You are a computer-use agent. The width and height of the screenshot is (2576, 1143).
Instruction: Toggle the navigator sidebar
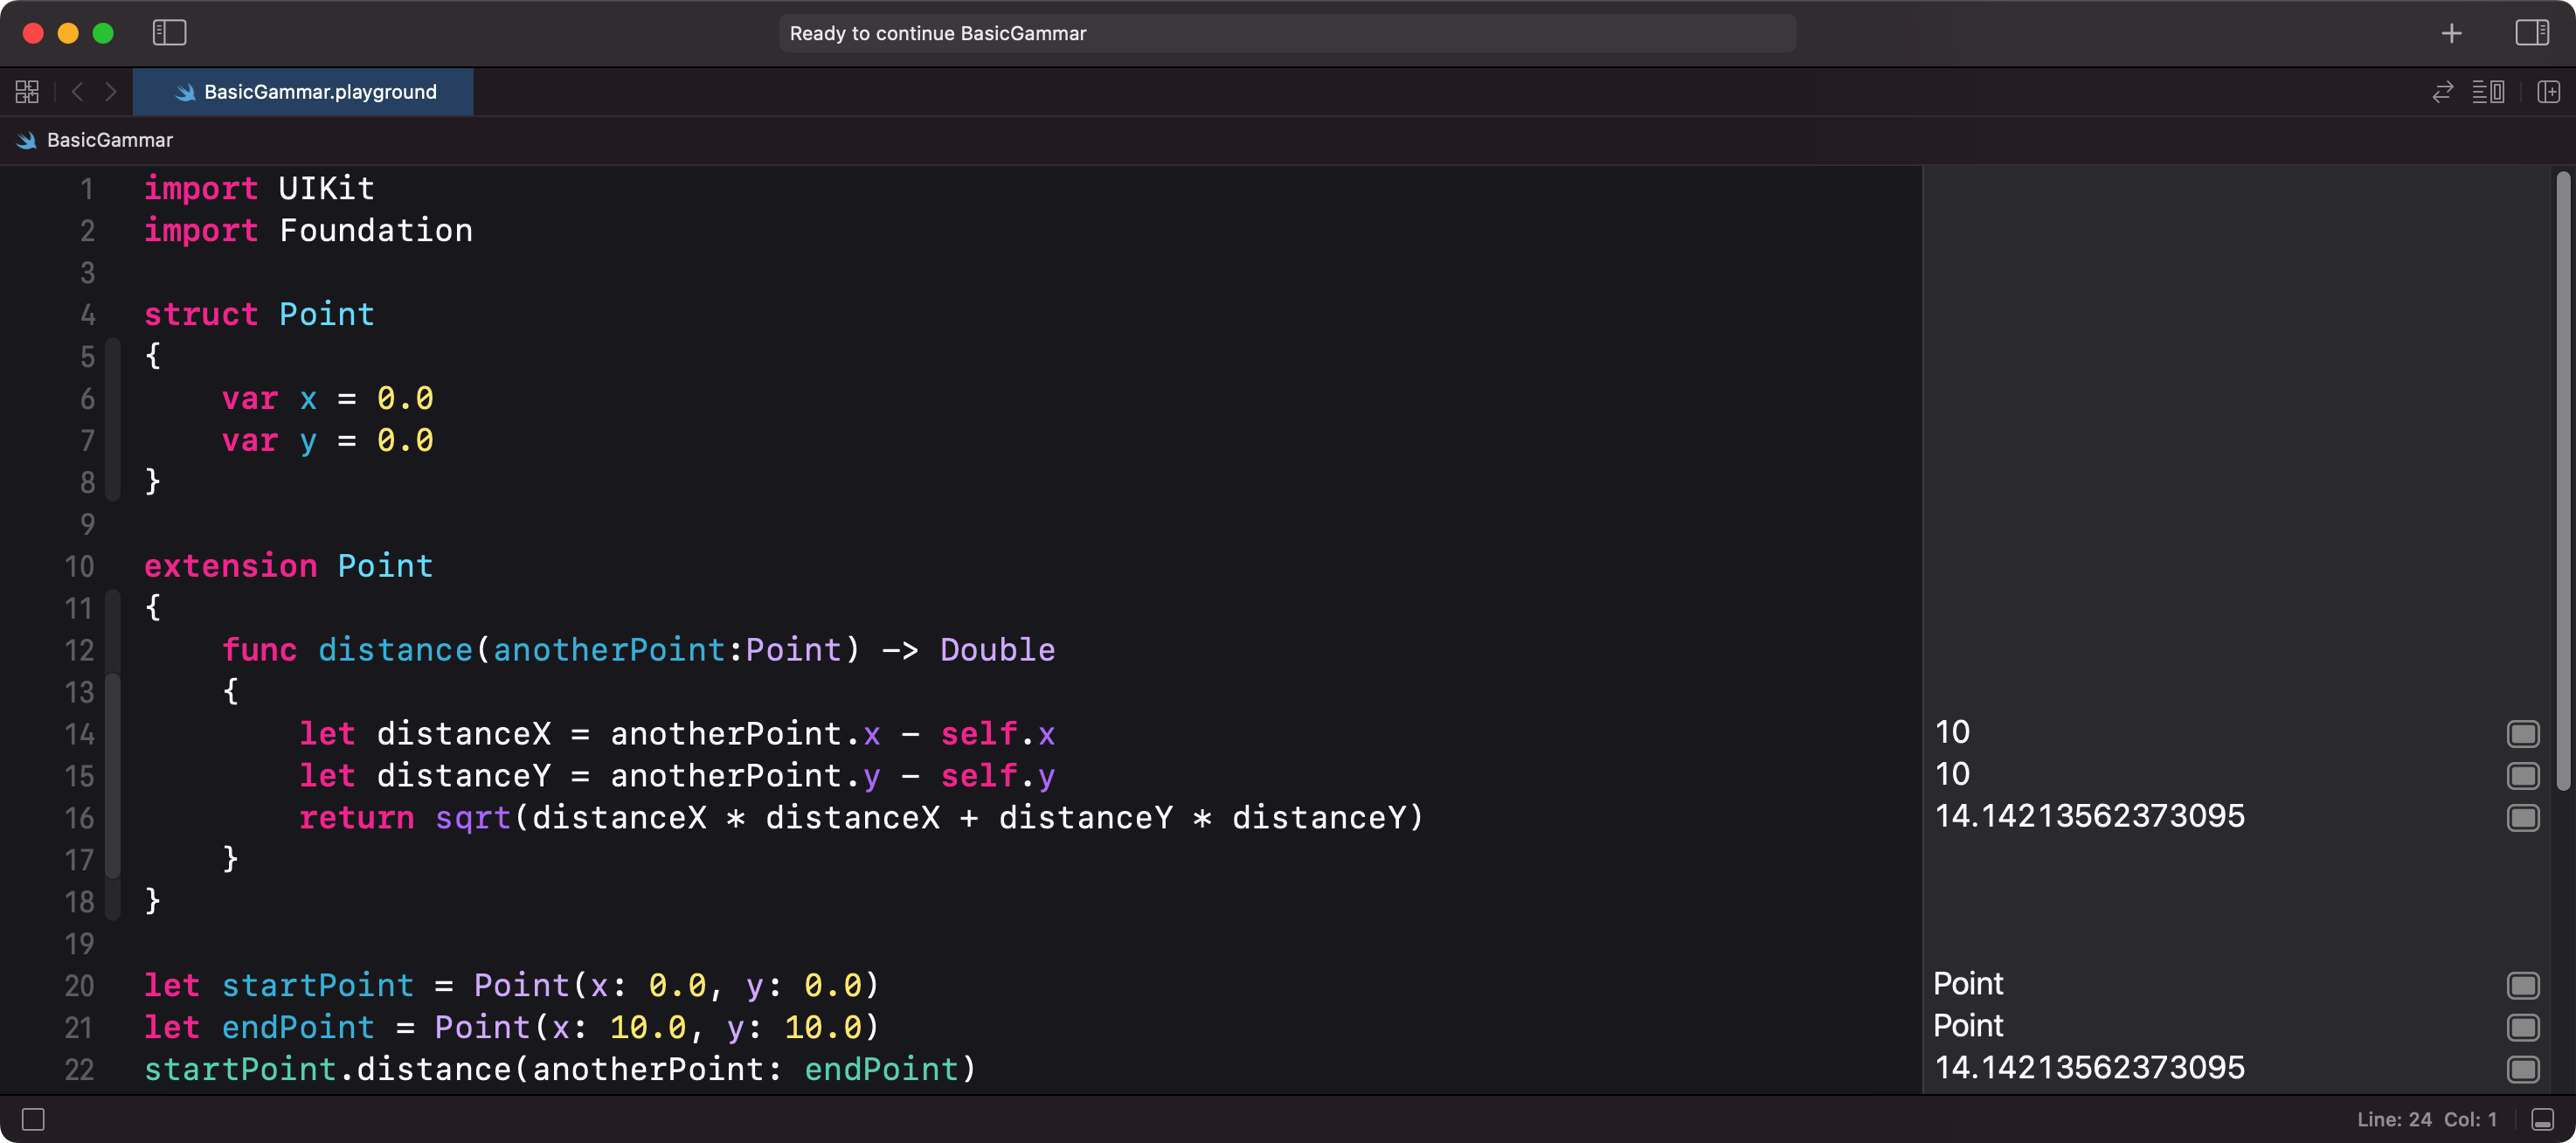[169, 33]
